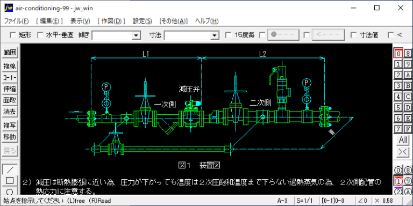The width and height of the screenshot is (413, 206).
Task: Activate the 移動 move tool
Action: pyautogui.click(x=10, y=137)
